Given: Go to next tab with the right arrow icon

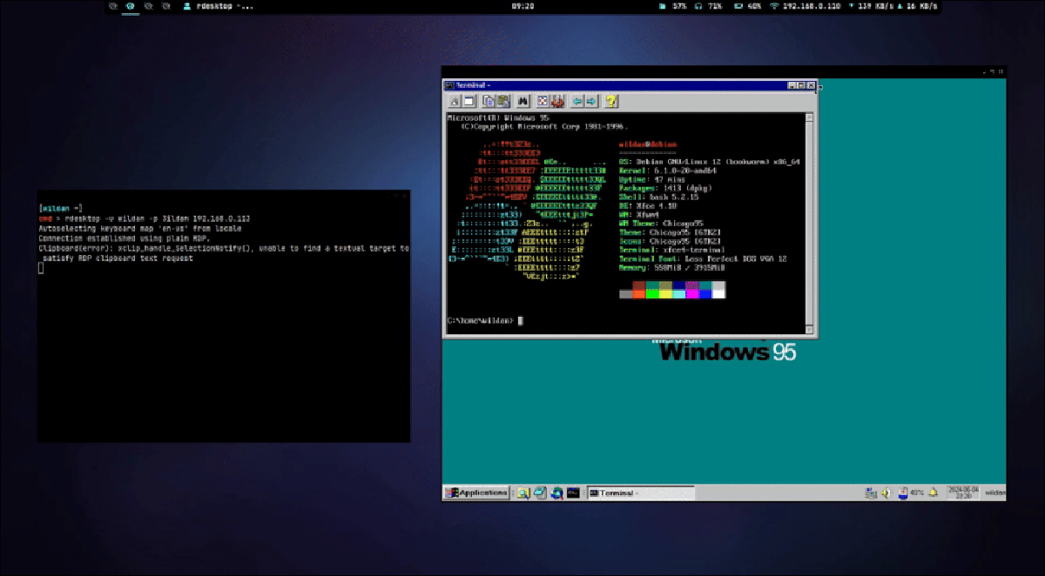Looking at the screenshot, I should click(x=590, y=101).
